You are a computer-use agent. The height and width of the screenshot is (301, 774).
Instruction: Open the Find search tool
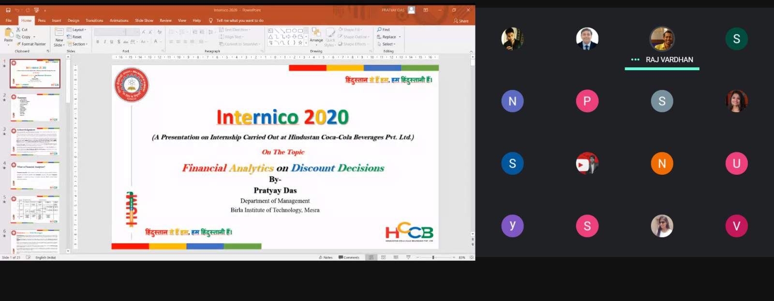click(x=383, y=30)
